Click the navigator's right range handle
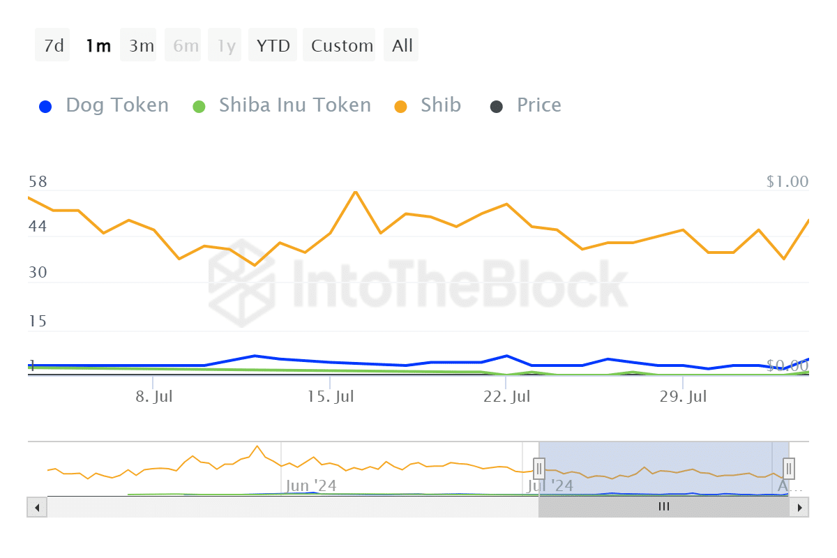The width and height of the screenshot is (837, 558). (x=789, y=467)
